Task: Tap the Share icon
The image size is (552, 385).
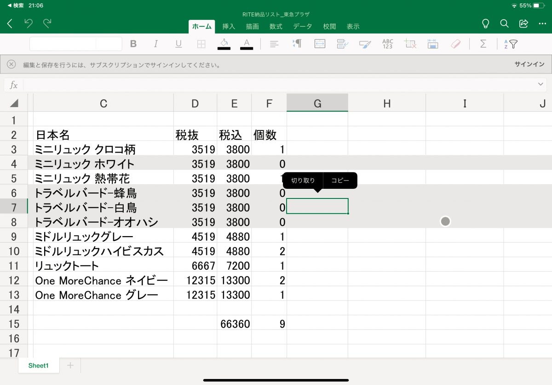Action: click(x=523, y=24)
